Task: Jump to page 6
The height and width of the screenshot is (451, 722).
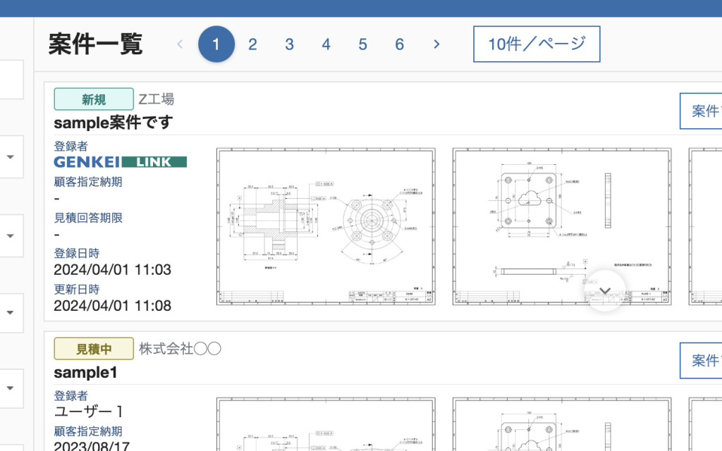Action: (x=400, y=44)
